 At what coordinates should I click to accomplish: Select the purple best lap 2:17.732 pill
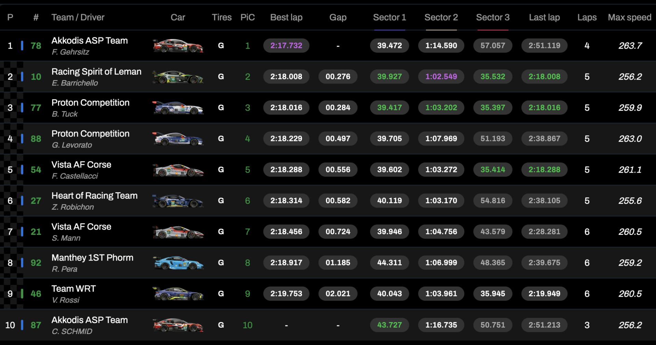[286, 45]
